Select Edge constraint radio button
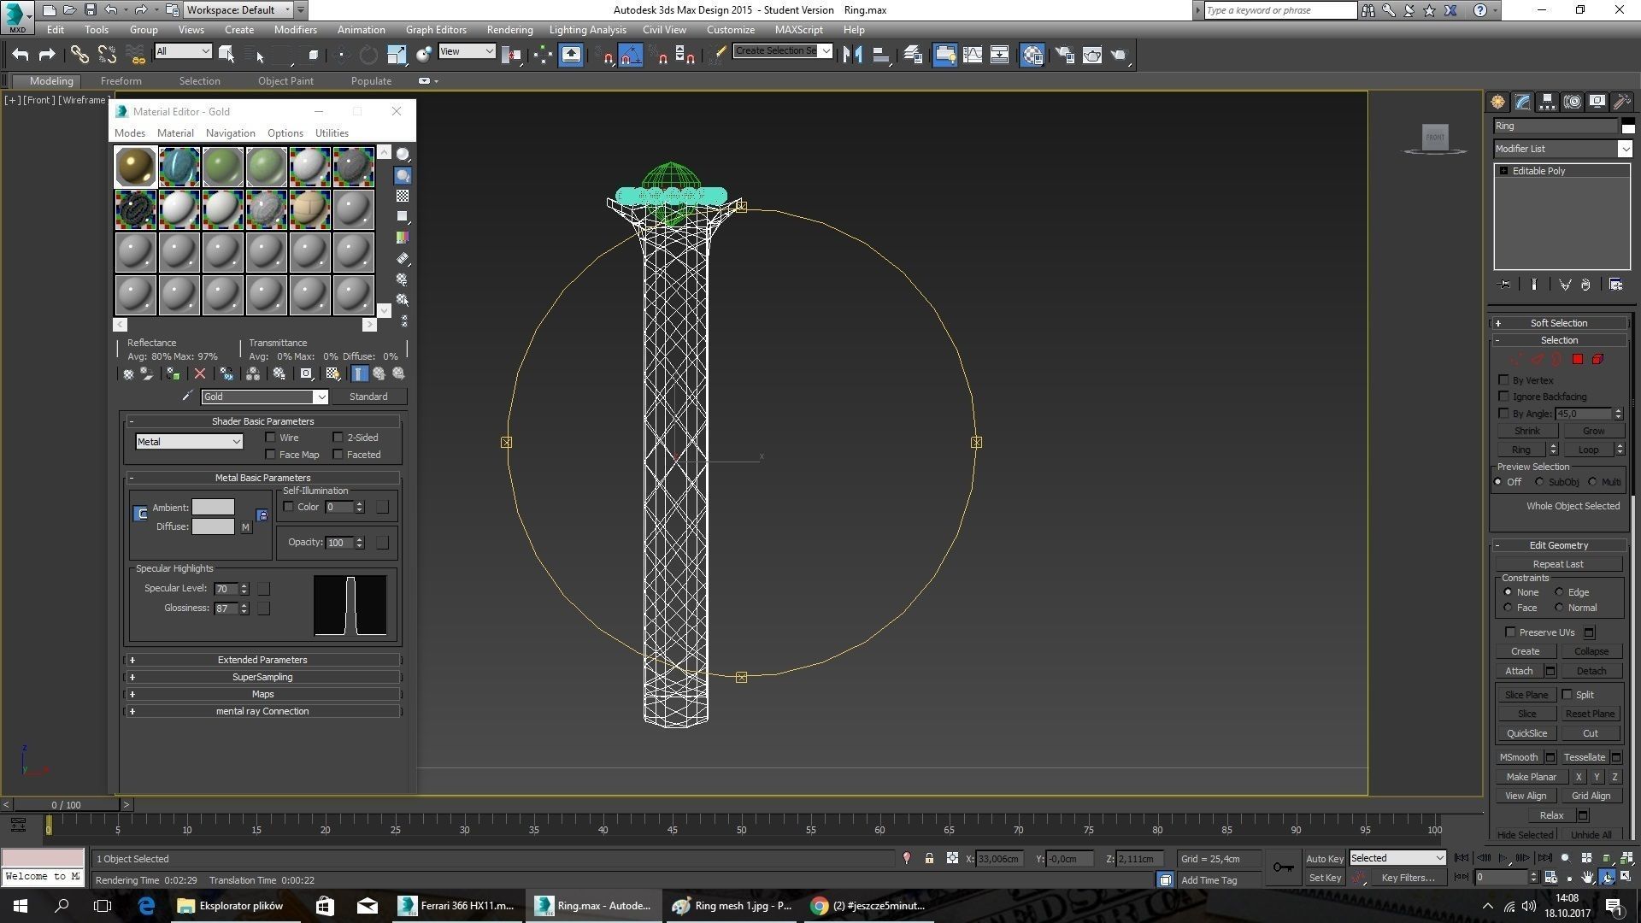Viewport: 1641px width, 923px height. (x=1559, y=591)
